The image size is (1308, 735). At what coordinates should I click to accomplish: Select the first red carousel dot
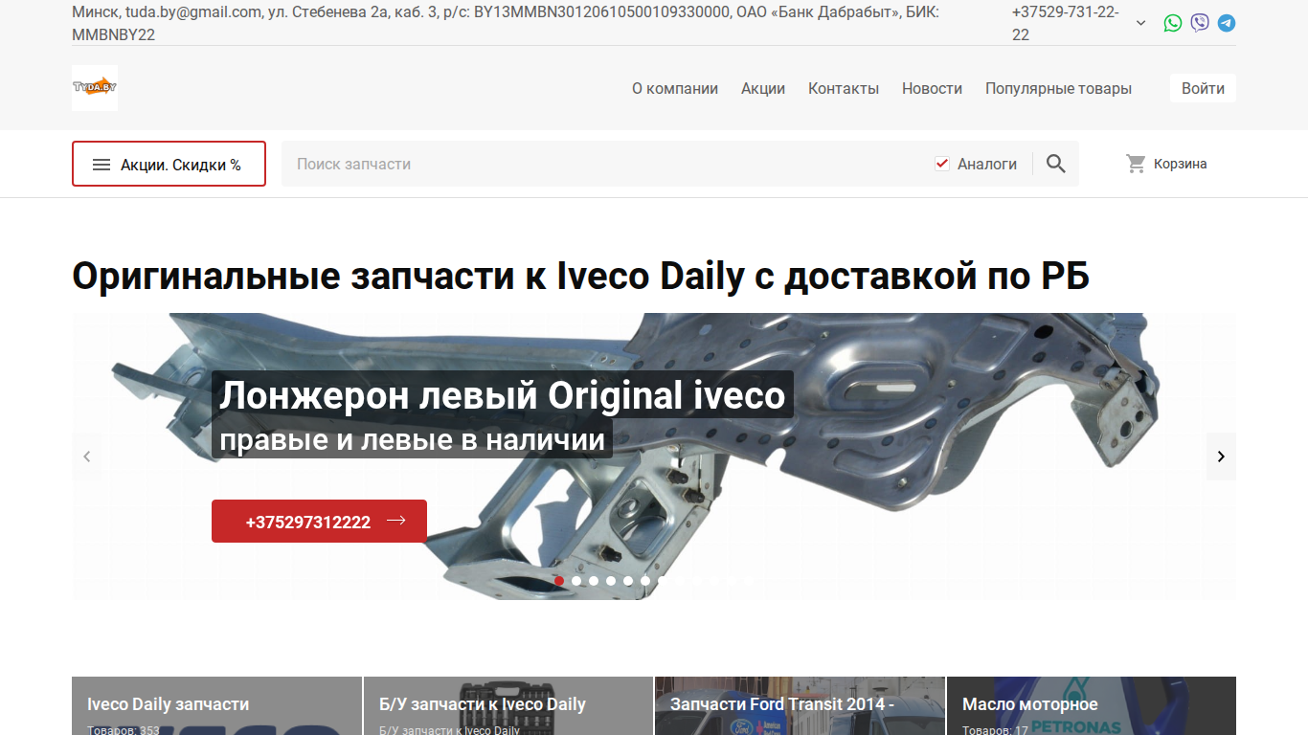[x=559, y=581]
